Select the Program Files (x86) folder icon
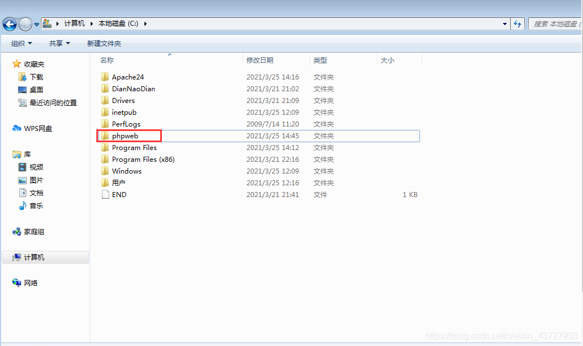The height and width of the screenshot is (346, 583). tap(105, 160)
